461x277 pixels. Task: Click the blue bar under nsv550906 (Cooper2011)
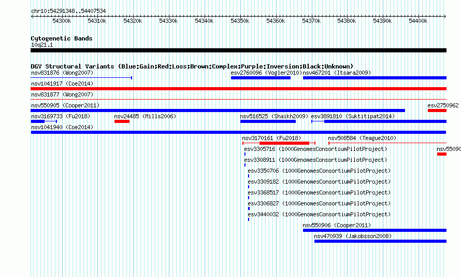pos(374,230)
